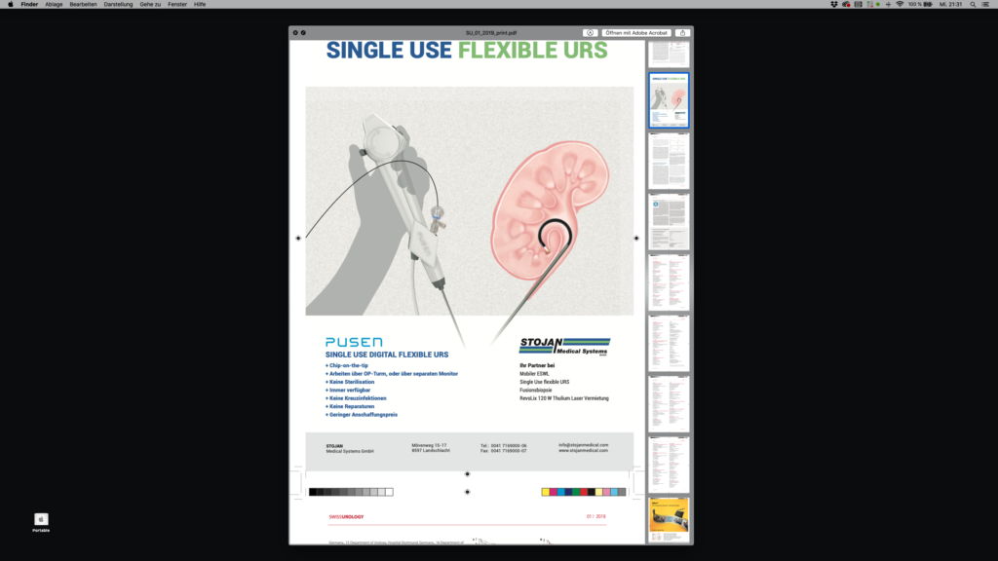
Task: Click the Portable drive icon on desktop
Action: (41, 522)
